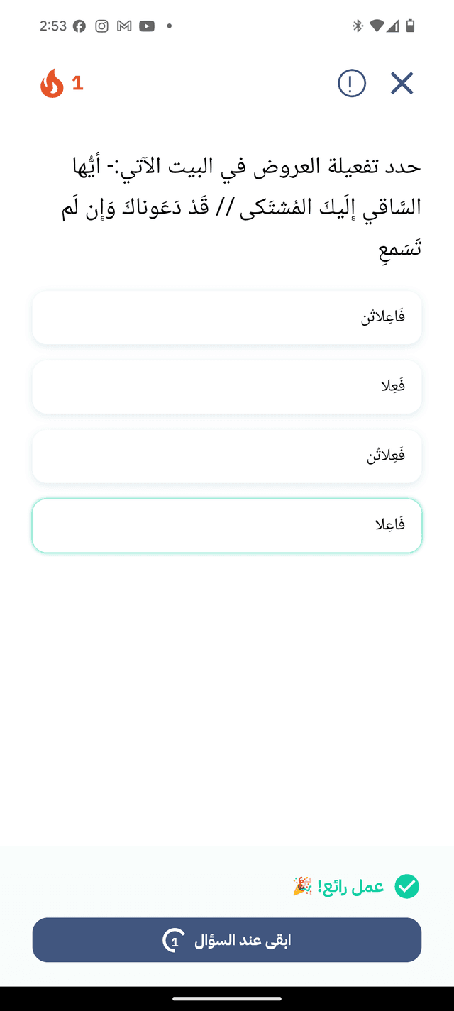This screenshot has width=454, height=1011.
Task: Click the streak fire icon
Action: pyautogui.click(x=50, y=83)
